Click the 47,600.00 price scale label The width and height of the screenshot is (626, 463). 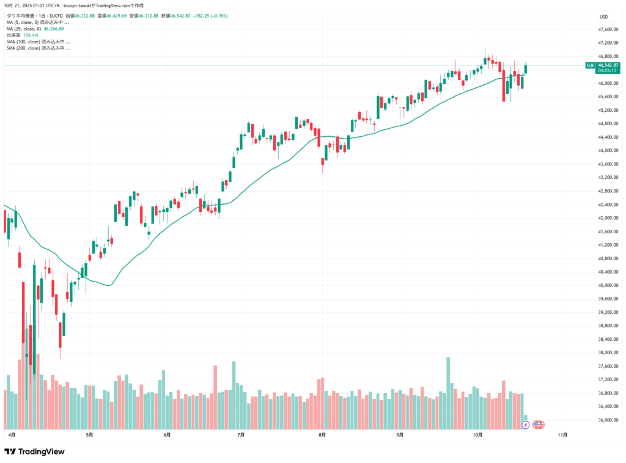click(x=608, y=29)
